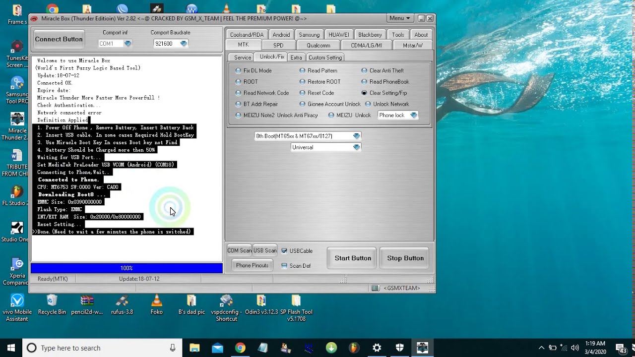Open the SPD tab

278,45
